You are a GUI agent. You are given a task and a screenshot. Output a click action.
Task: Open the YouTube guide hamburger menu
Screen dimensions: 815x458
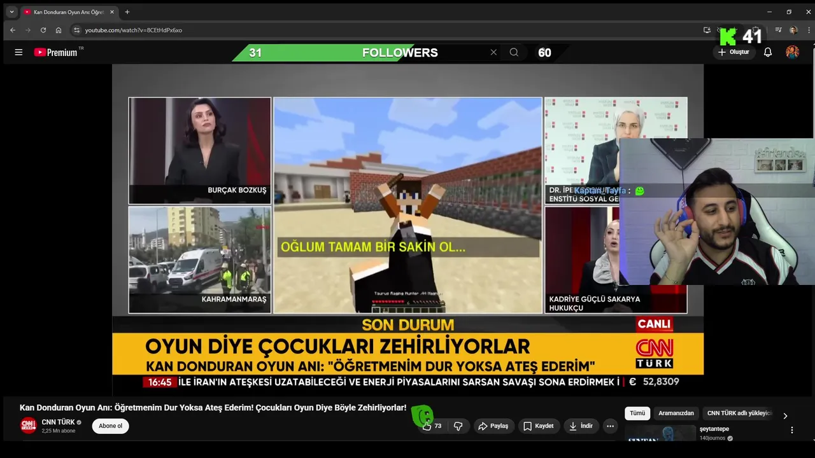(18, 52)
